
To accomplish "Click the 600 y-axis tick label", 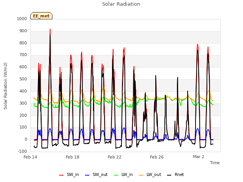I will [x=23, y=67].
